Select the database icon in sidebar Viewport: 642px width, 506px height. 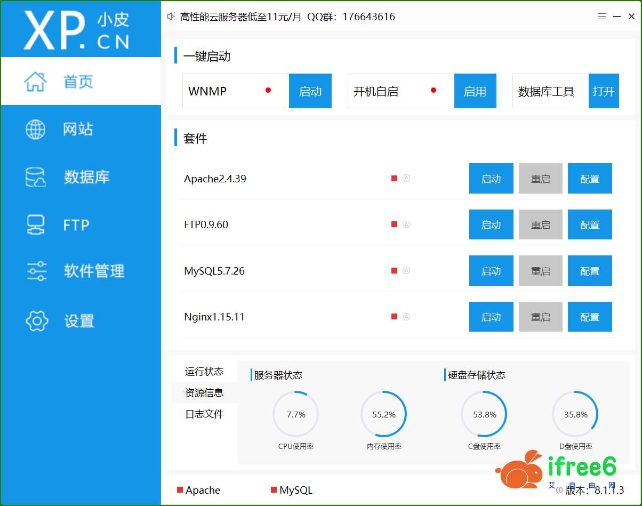[x=36, y=177]
